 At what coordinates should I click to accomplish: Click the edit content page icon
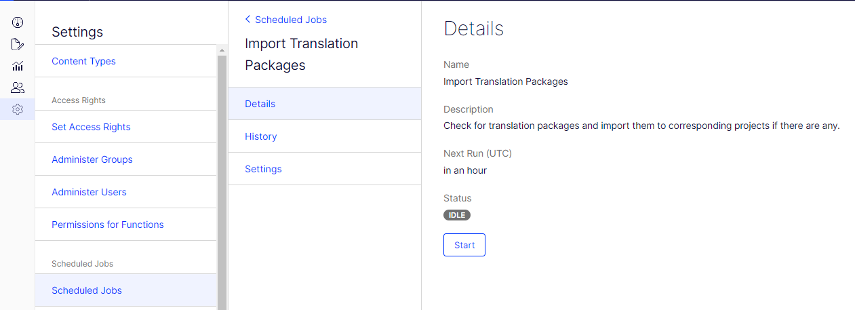(x=18, y=44)
